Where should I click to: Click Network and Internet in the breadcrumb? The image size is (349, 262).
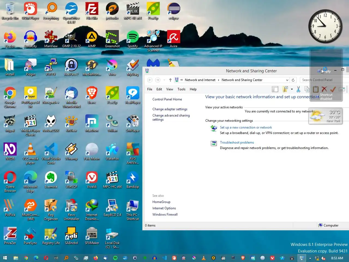(200, 80)
